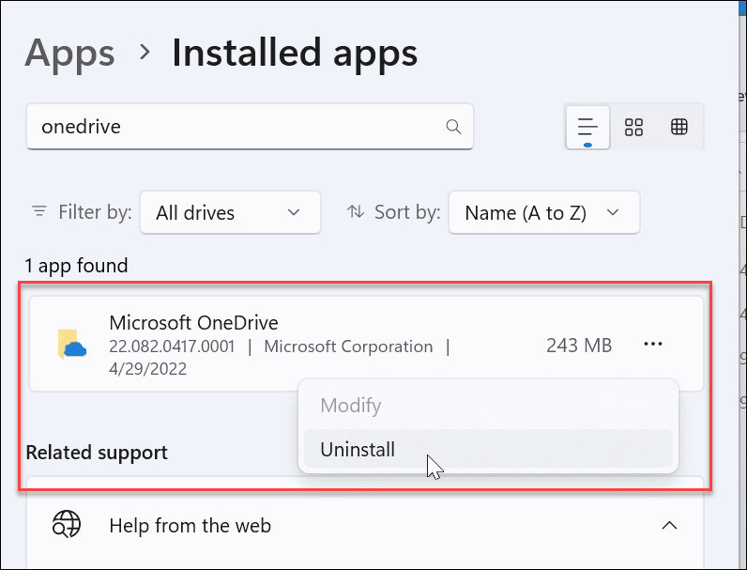
Task: Collapse the Help from the web section
Action: click(x=669, y=526)
